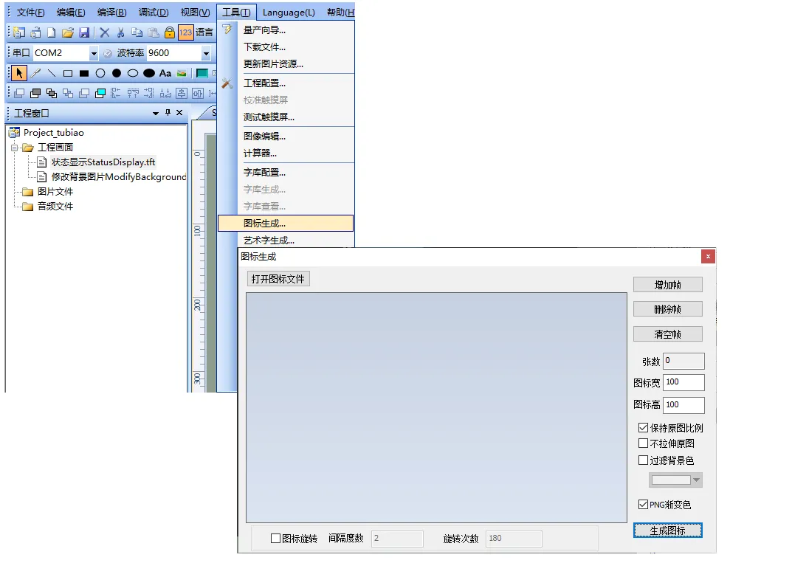Click the 打开图标文件 button
The height and width of the screenshot is (563, 792).
(x=278, y=279)
